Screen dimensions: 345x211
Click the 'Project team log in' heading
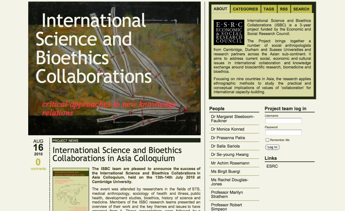(285, 109)
